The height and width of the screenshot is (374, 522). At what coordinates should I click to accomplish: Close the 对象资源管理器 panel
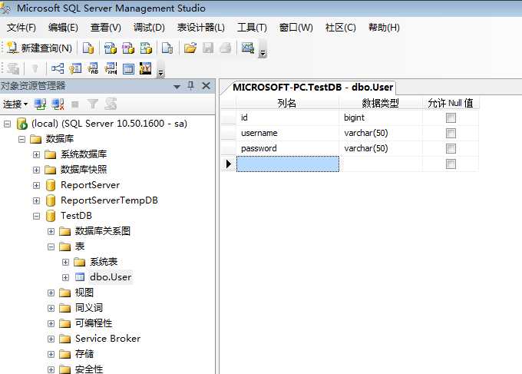click(x=206, y=86)
